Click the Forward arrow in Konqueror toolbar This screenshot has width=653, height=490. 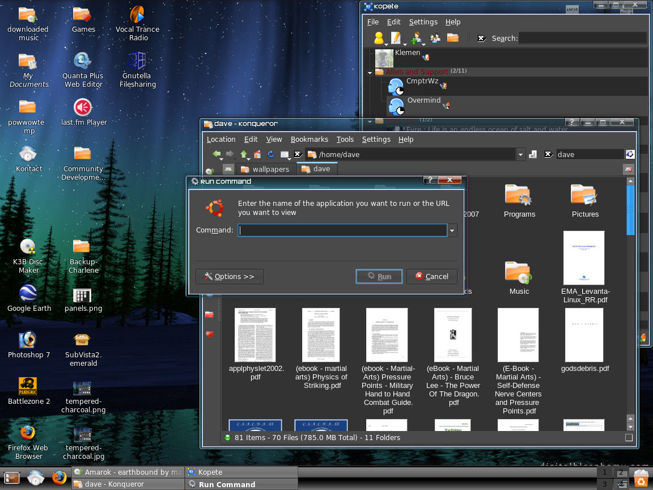pos(230,154)
